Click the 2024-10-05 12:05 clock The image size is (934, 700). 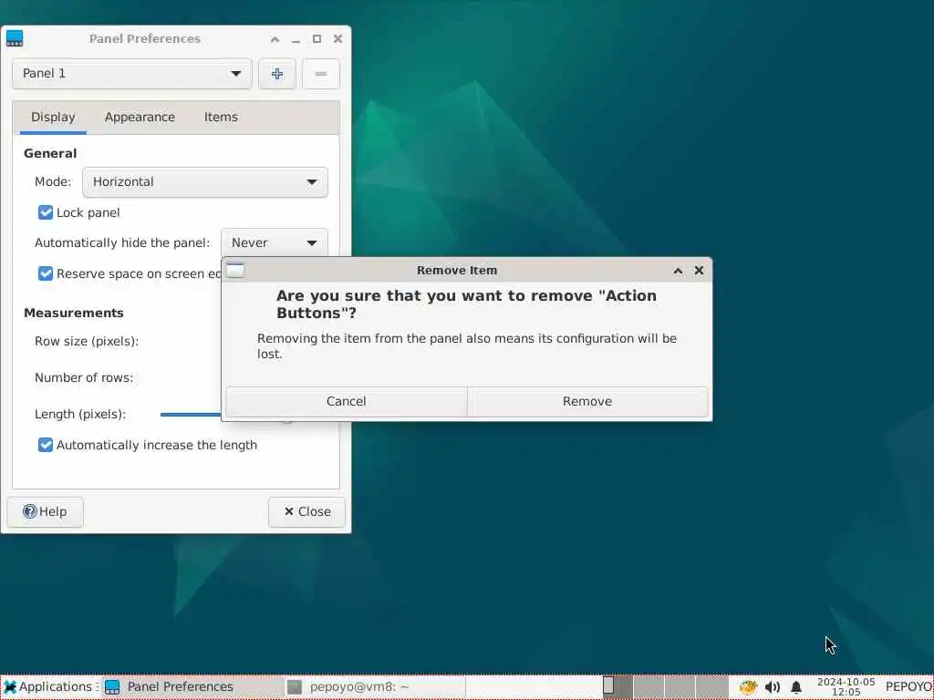846,687
